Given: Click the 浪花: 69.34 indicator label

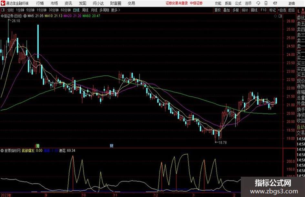Looking at the screenshot, I should click(67, 150).
